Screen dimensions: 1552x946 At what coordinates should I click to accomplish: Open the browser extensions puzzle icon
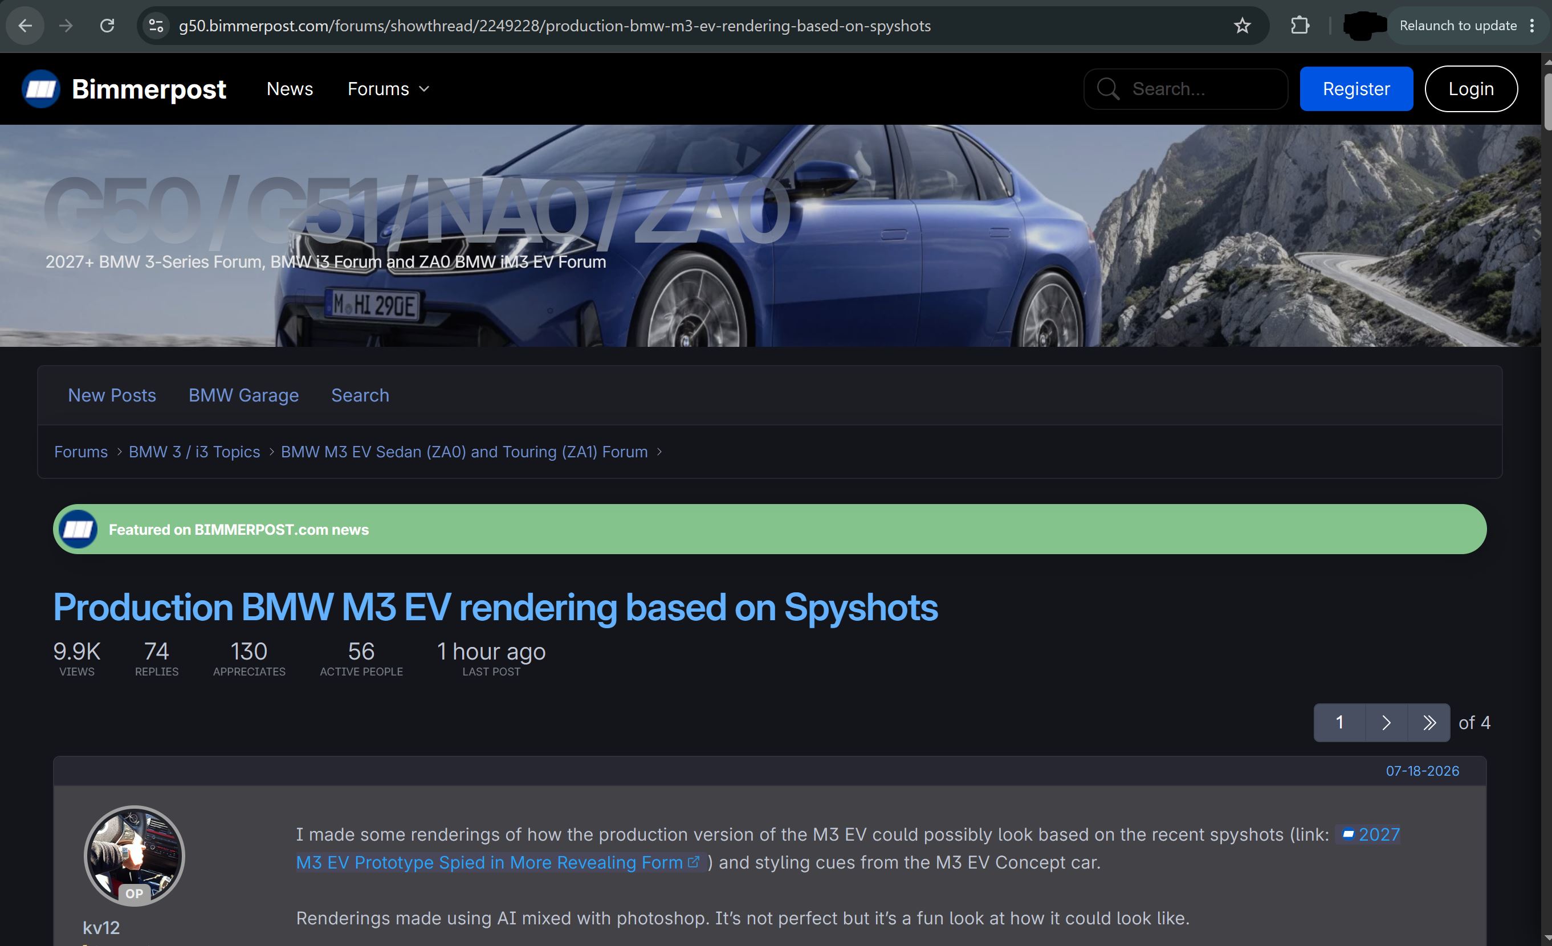click(x=1300, y=26)
